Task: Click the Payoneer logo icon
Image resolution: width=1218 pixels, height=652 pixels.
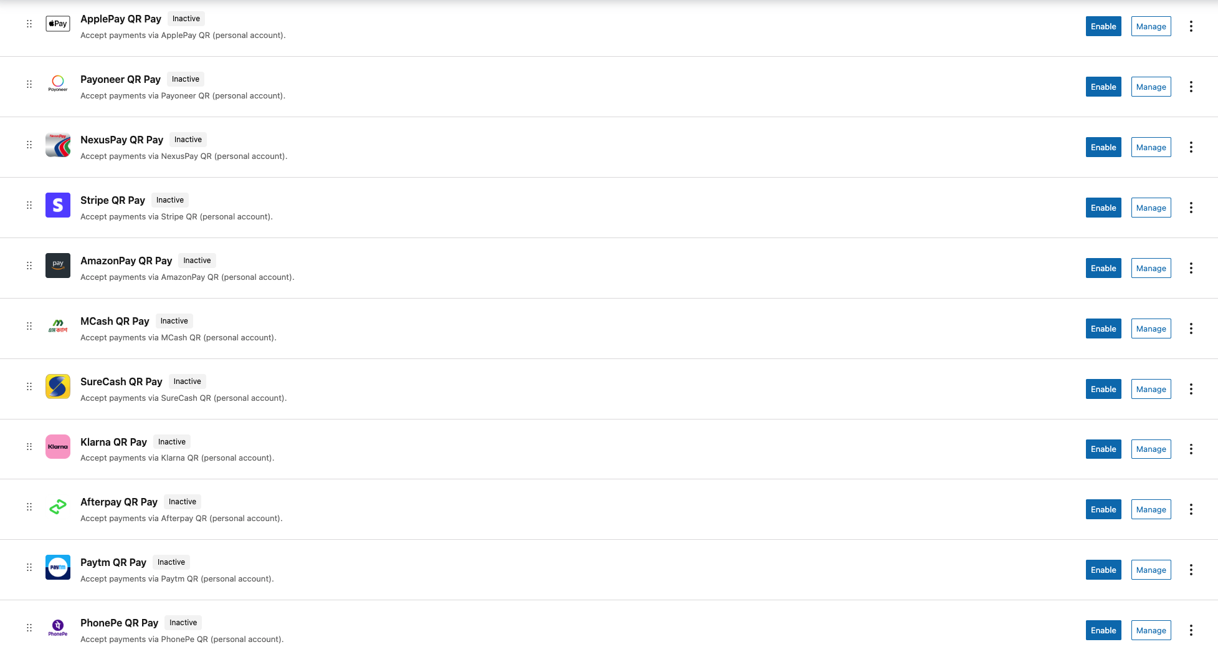Action: pos(58,84)
